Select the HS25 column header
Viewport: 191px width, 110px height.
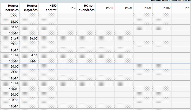pos(143,8)
